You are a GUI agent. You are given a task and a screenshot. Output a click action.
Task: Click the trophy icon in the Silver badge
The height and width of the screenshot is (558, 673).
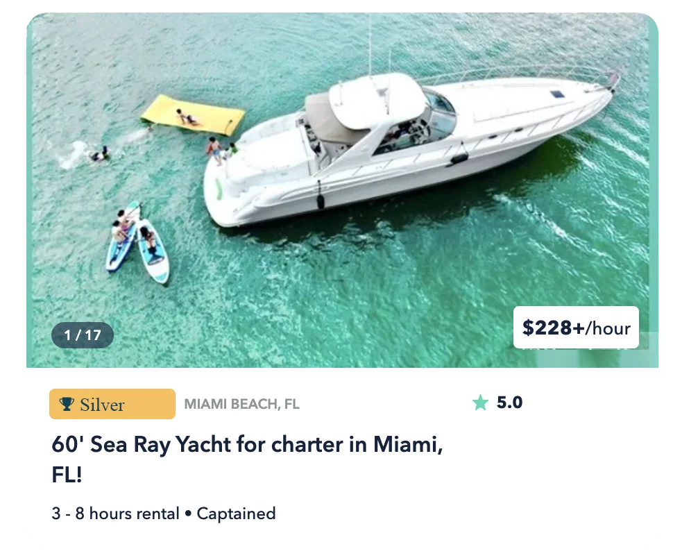tap(67, 404)
